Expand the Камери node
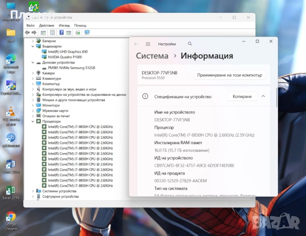306x236 pixels. click(x=33, y=73)
